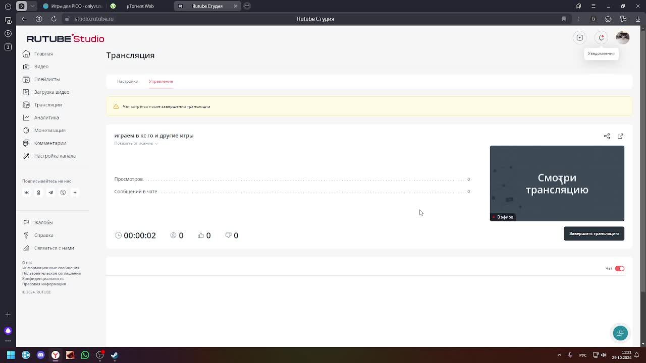This screenshot has width=646, height=363.
Task: Open the user avatar profile menu
Action: tap(622, 37)
